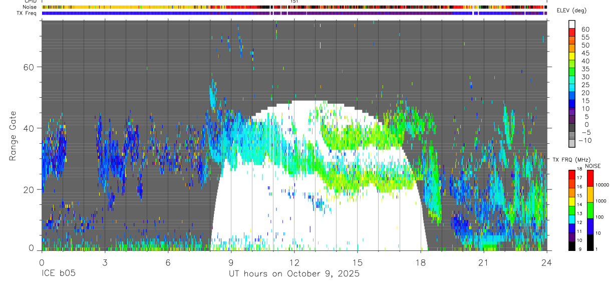This screenshot has width=615, height=284.
Task: Click the y-axis tick label '20'
Action: (x=28, y=189)
